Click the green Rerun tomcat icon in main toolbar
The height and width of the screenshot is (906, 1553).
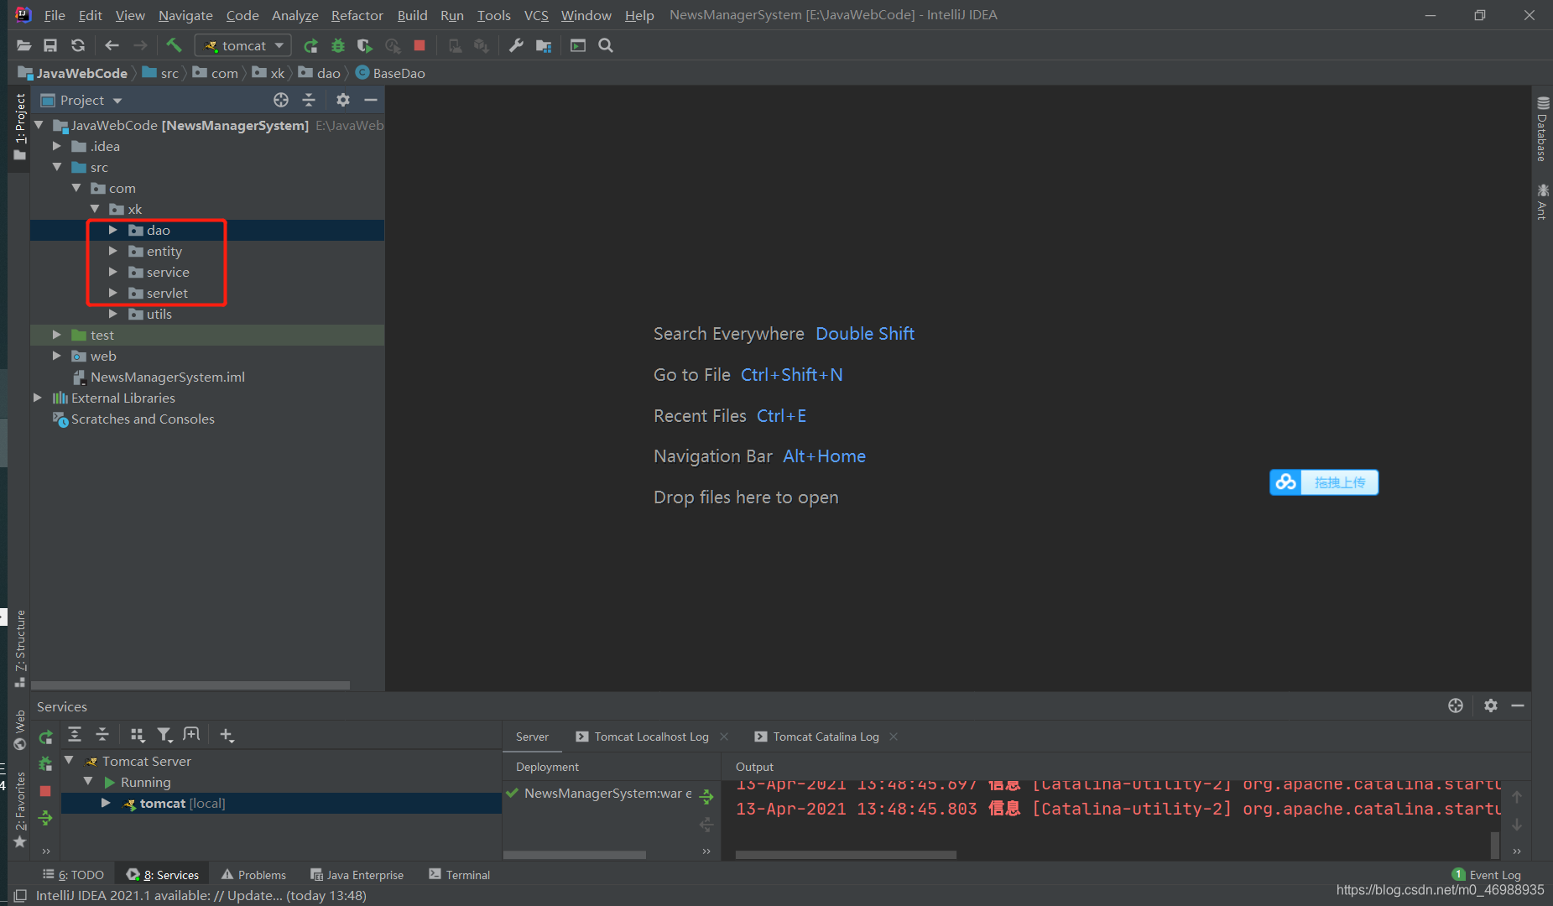point(310,45)
